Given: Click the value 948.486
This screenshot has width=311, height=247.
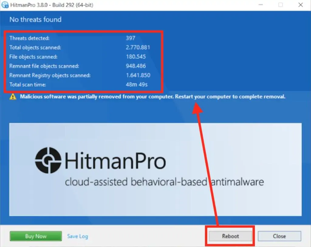Looking at the screenshot, I should [x=136, y=66].
